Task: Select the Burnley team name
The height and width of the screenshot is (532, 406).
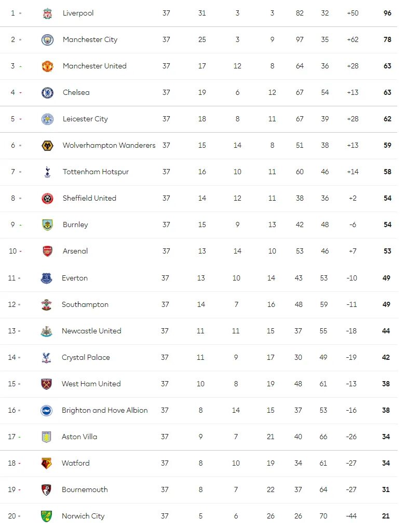Action: point(75,225)
